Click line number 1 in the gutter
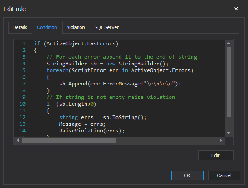 [24, 43]
